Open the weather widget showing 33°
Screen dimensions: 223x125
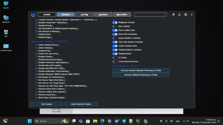(x=6, y=121)
